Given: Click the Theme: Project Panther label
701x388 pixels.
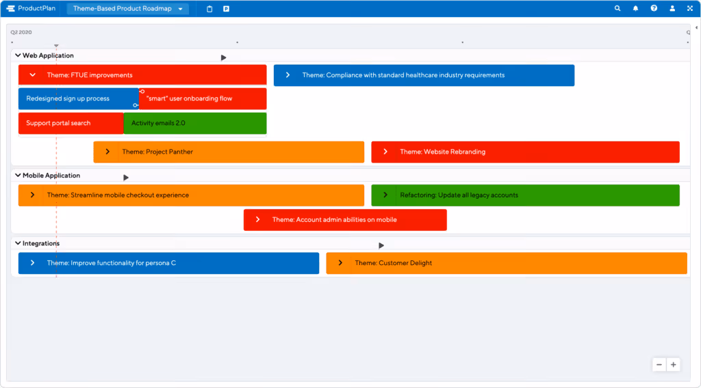Looking at the screenshot, I should [x=157, y=152].
